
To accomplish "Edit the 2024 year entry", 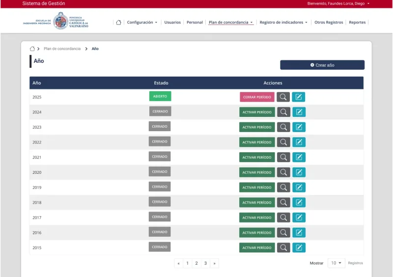I will point(299,112).
